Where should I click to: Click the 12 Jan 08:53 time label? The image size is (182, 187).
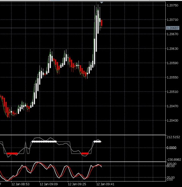tap(20, 184)
